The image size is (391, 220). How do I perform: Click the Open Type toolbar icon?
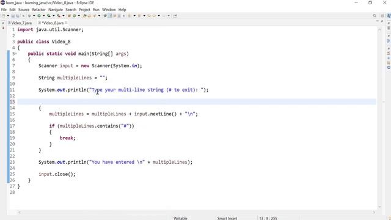click(x=85, y=16)
